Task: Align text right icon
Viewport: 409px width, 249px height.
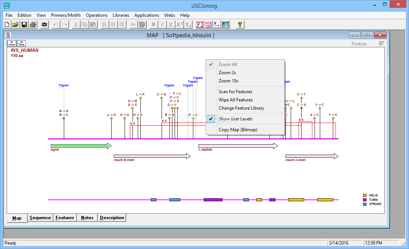Action: (x=122, y=25)
